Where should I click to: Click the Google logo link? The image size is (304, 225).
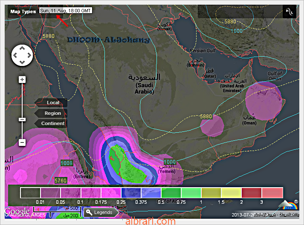(x=17, y=211)
